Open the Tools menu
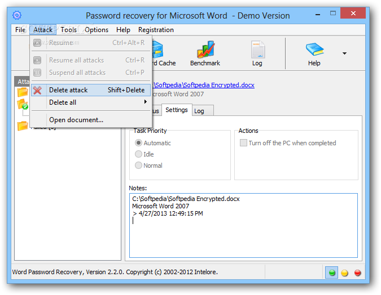This screenshot has width=381, height=295. [68, 30]
